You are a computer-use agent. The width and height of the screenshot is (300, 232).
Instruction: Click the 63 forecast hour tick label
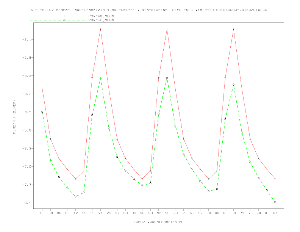tap(217, 213)
